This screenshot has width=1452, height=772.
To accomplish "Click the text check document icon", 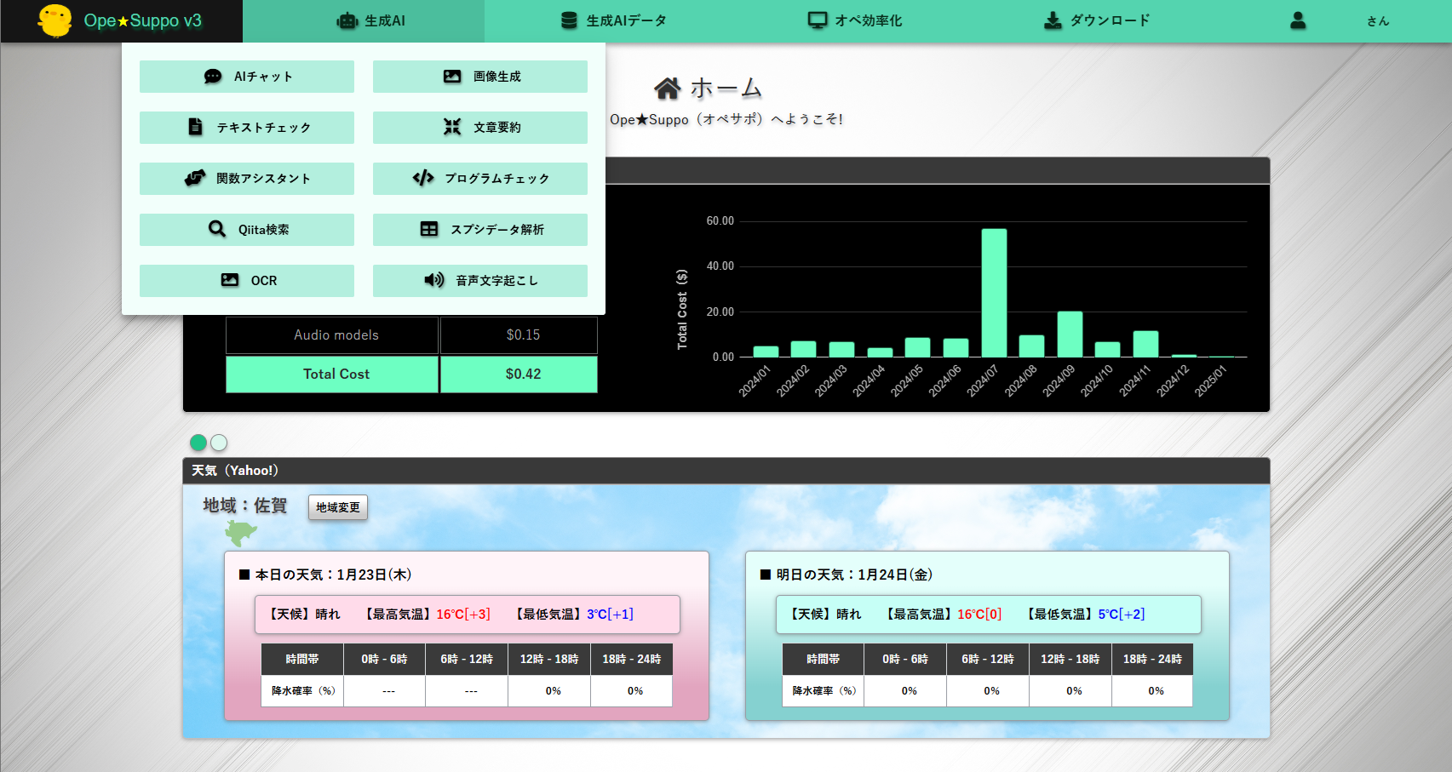I will pyautogui.click(x=195, y=127).
